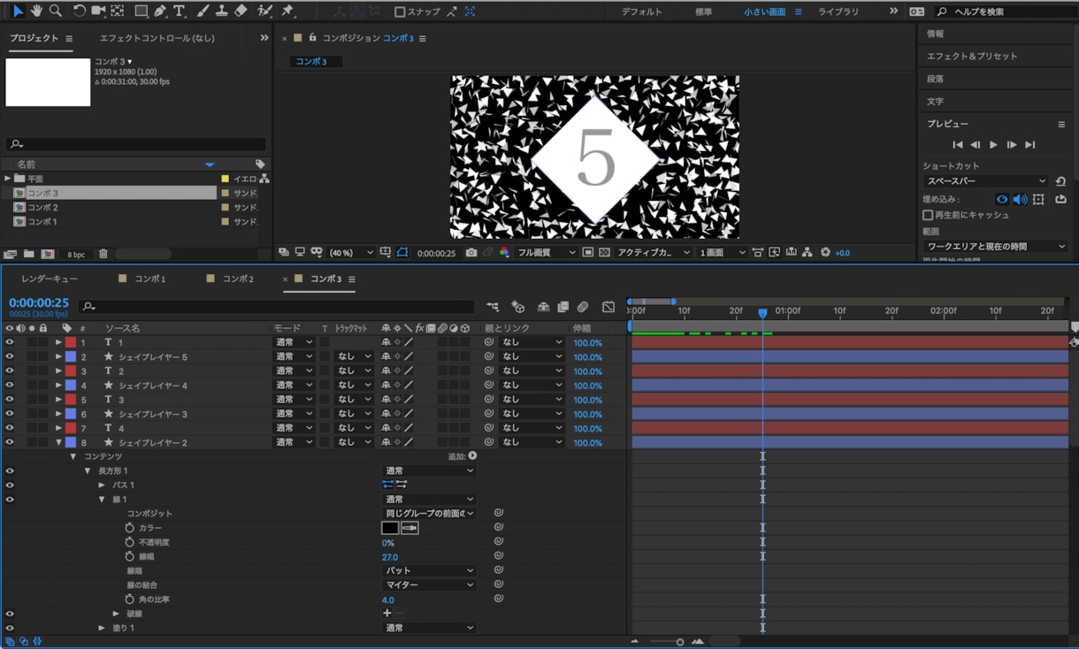Select コンポ 2 in the Project list

click(x=42, y=207)
